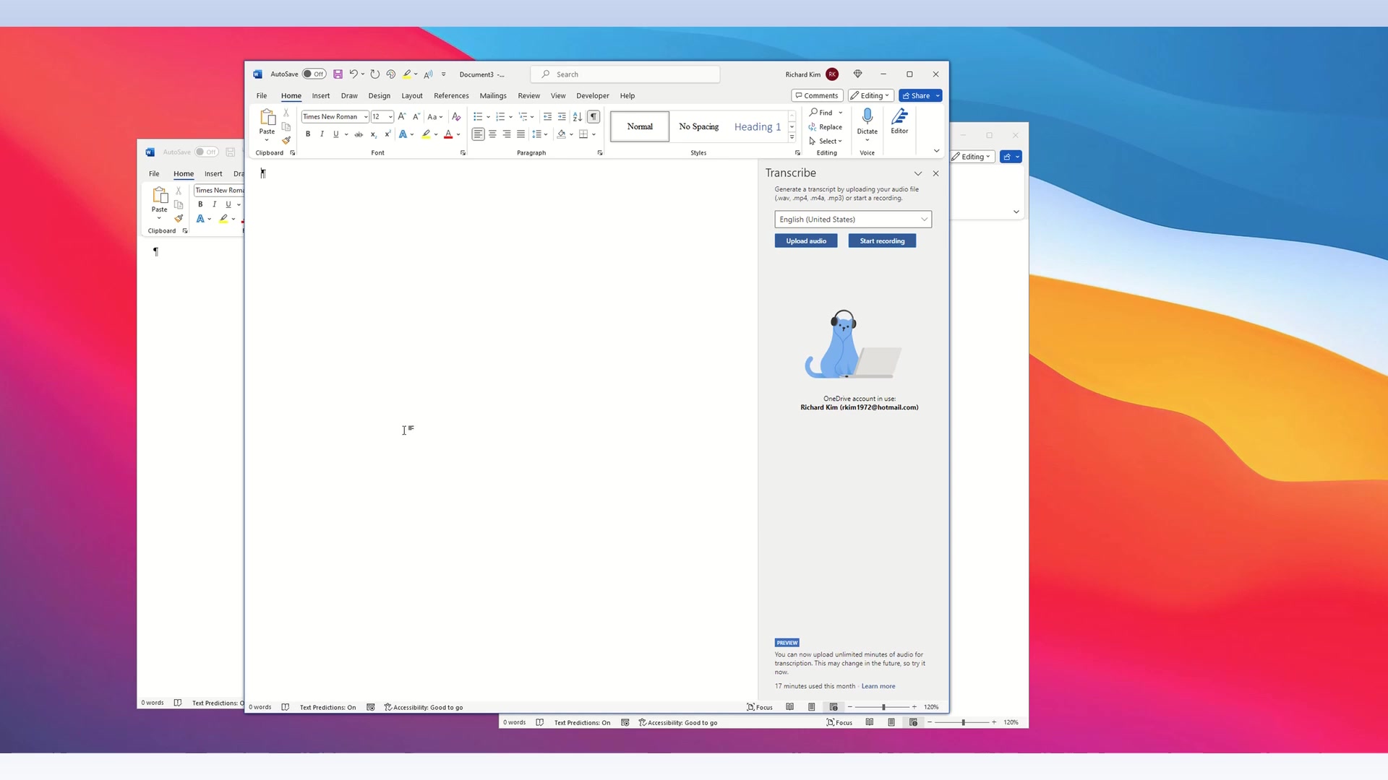
Task: Open the Transcribe pane options chevron
Action: pos(918,173)
